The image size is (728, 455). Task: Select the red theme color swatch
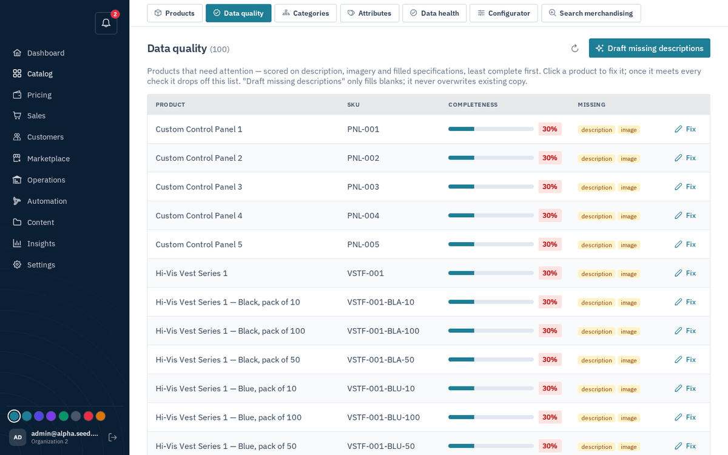point(88,416)
